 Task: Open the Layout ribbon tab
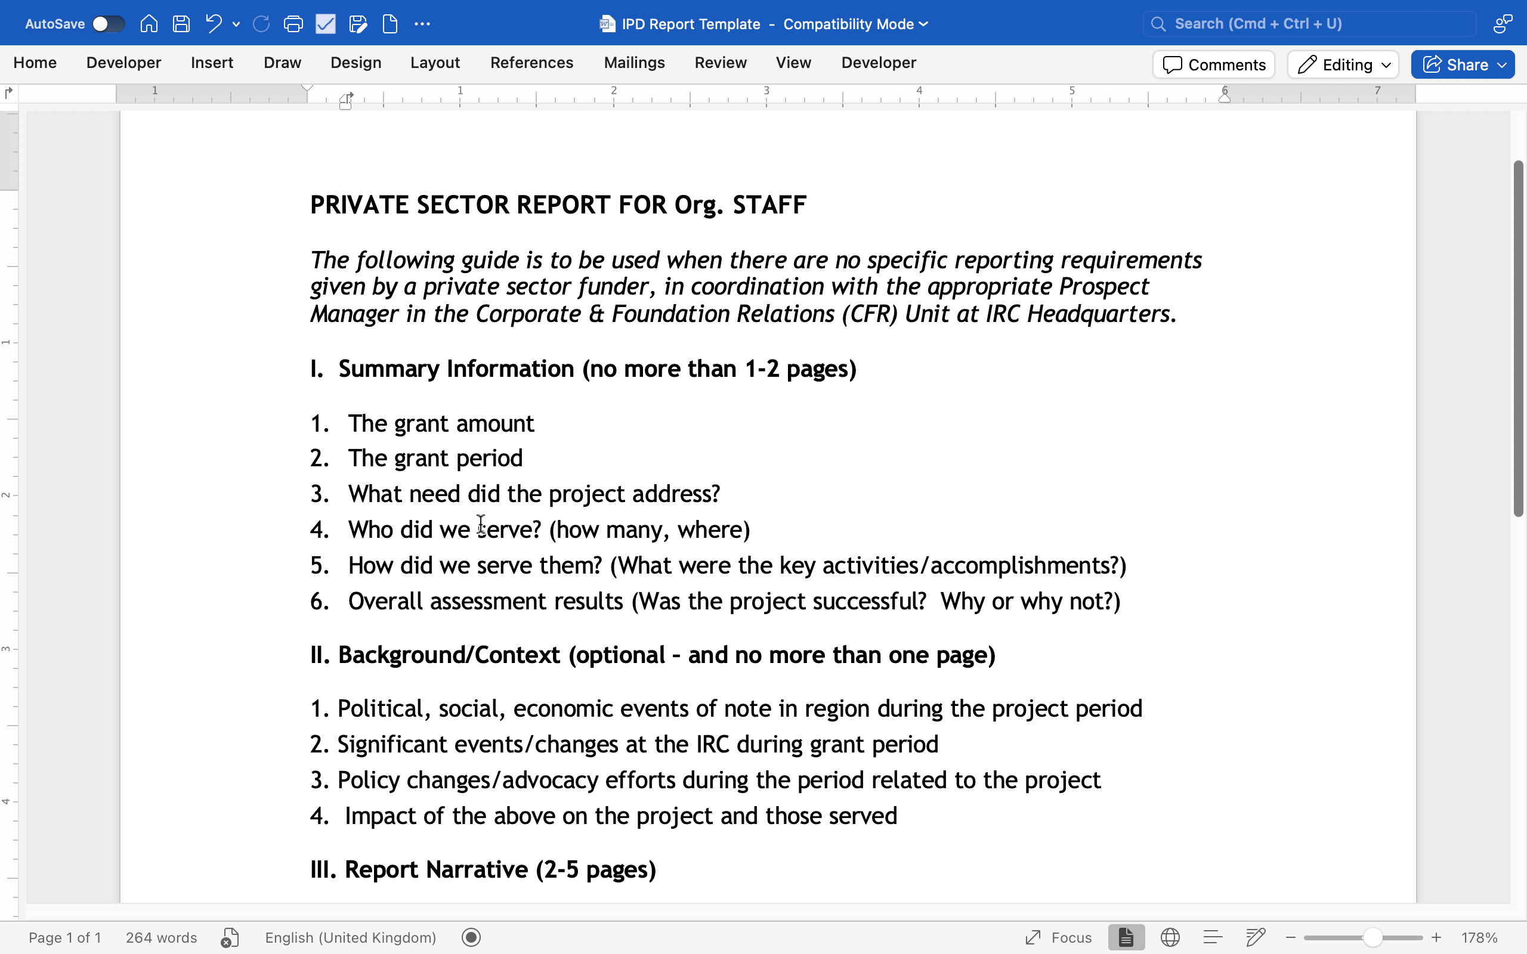pyautogui.click(x=435, y=63)
